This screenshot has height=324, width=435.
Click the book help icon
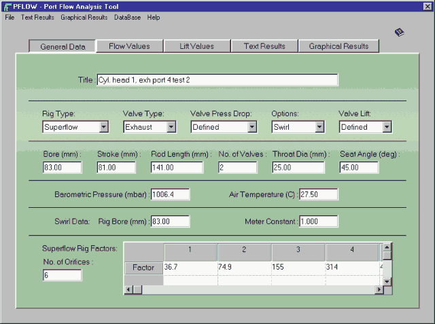pos(399,32)
